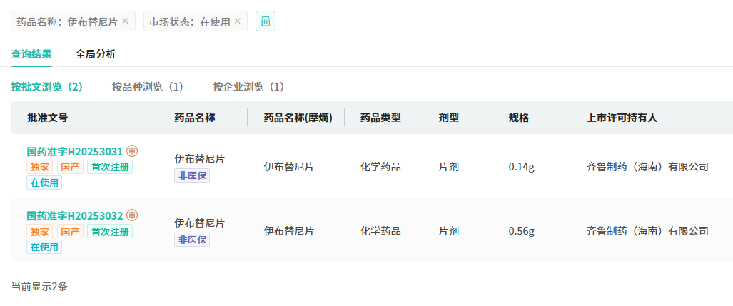Browse by 按企业浏览 (1)
This screenshot has height=306, width=733.
(x=248, y=87)
